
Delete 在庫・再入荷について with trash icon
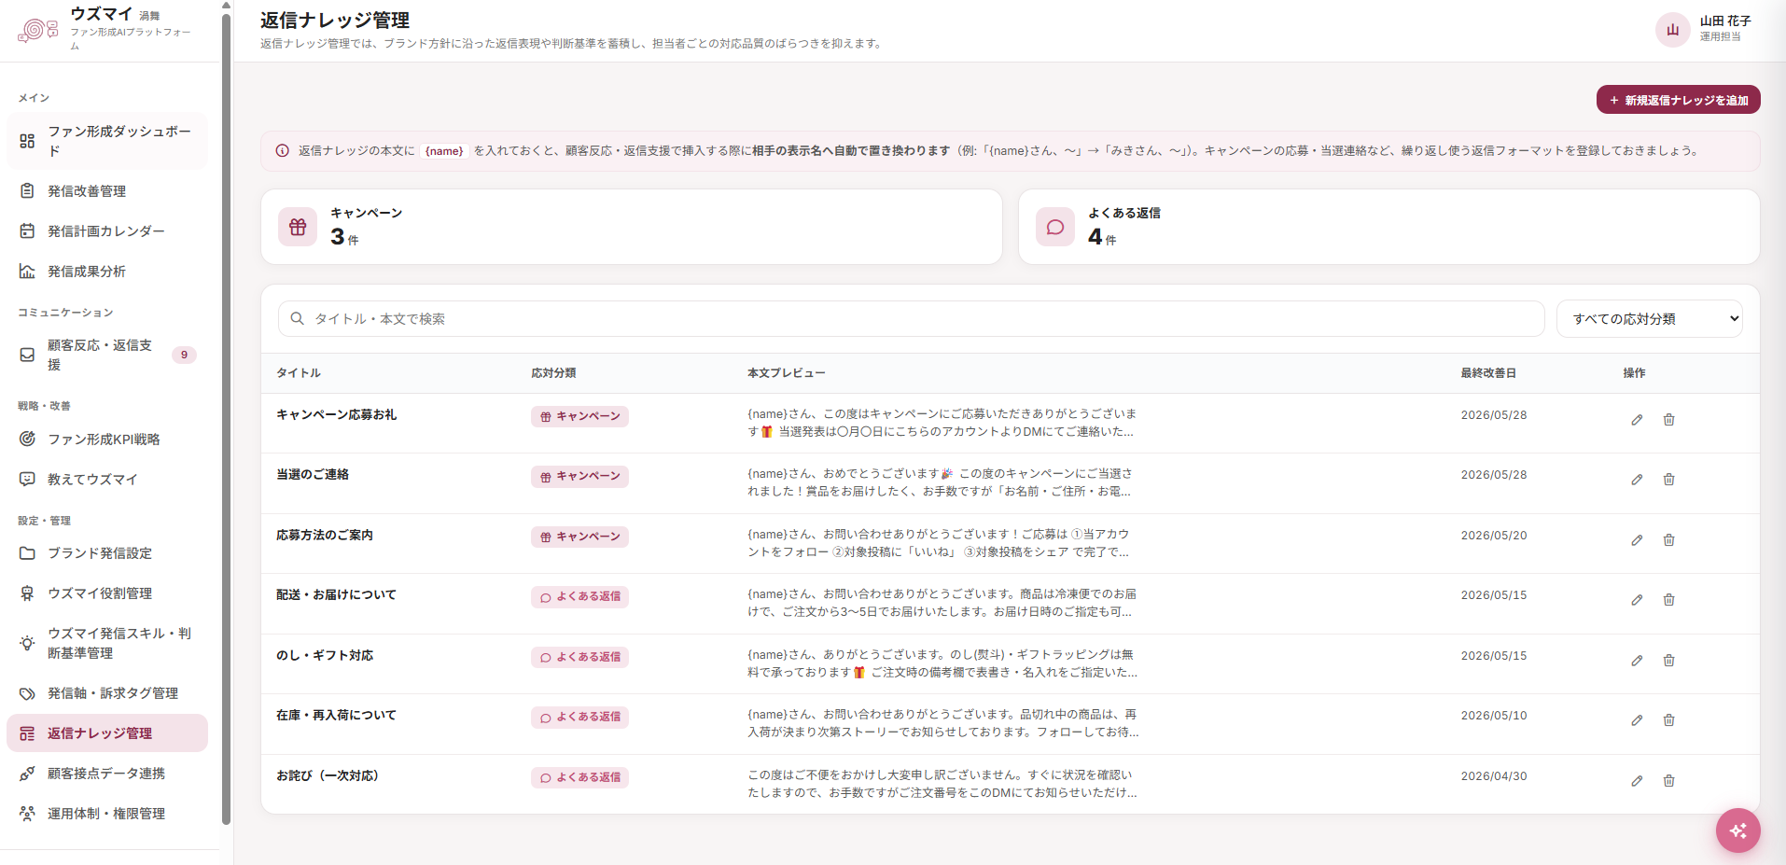(1668, 720)
